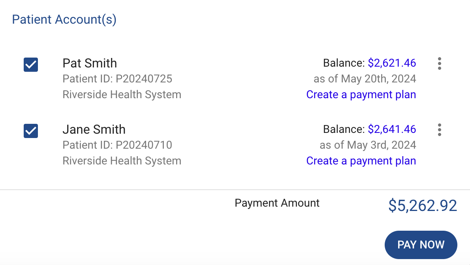Screen dimensions: 470x265
Task: Deselect Jane Smith's account
Action: [x=30, y=131]
